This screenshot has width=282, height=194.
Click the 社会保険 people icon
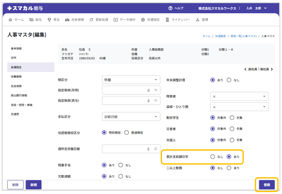pos(67,20)
